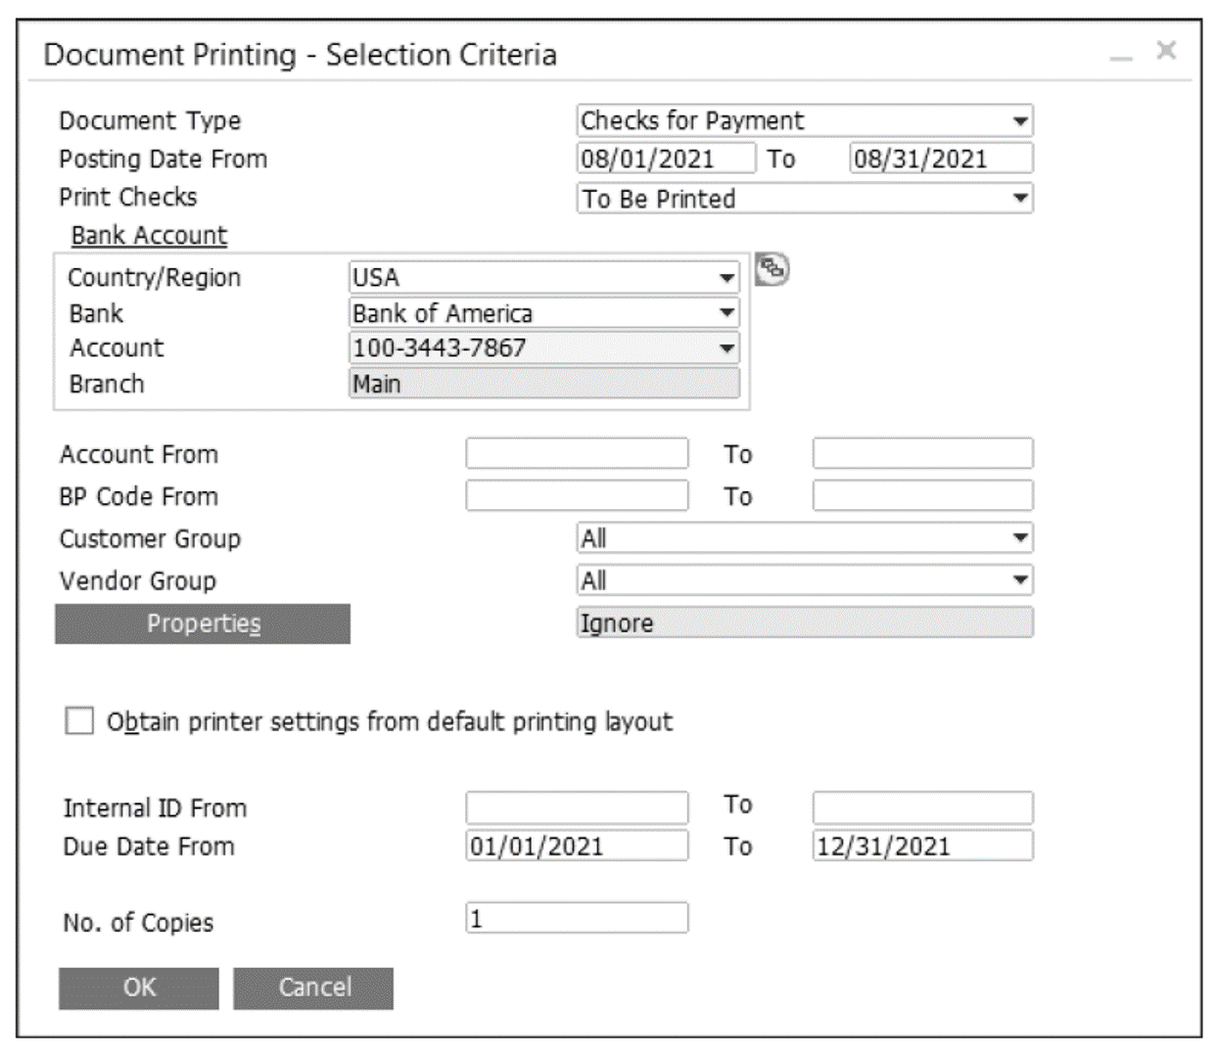The image size is (1219, 1057).
Task: Open the Bank dropdown showing Bank of America
Action: click(x=726, y=313)
